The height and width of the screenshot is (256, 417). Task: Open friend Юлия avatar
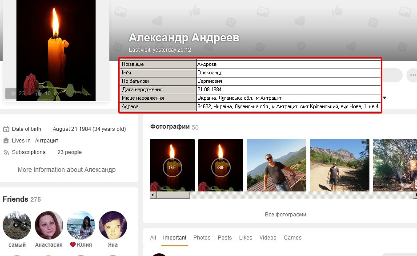(81, 225)
